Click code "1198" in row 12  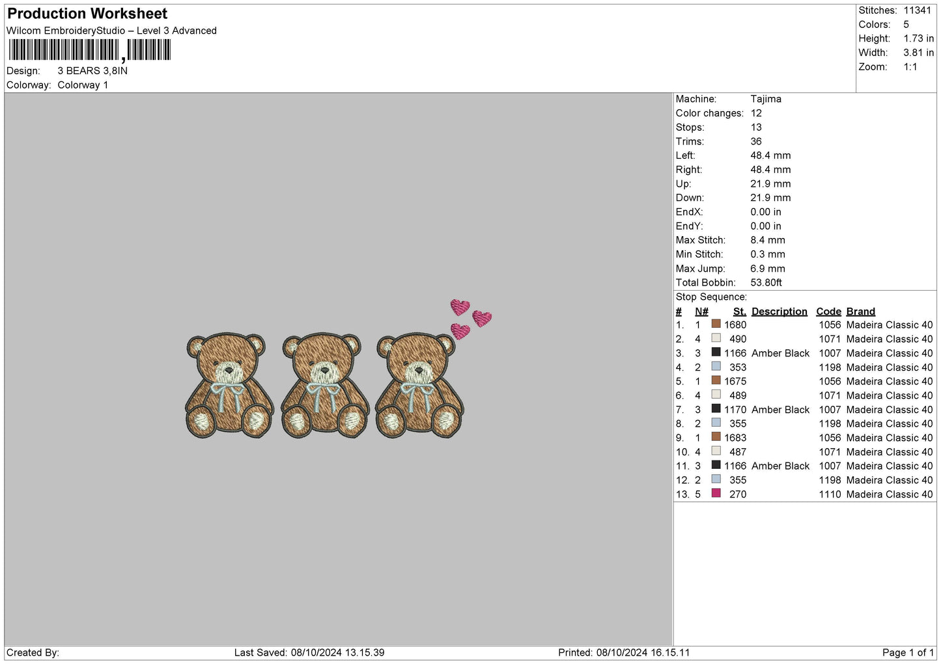click(x=830, y=480)
